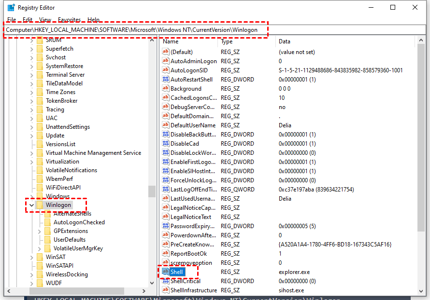The width and height of the screenshot is (430, 300).
Task: Click the Winlogon folder icon in tree
Action: (x=40, y=205)
